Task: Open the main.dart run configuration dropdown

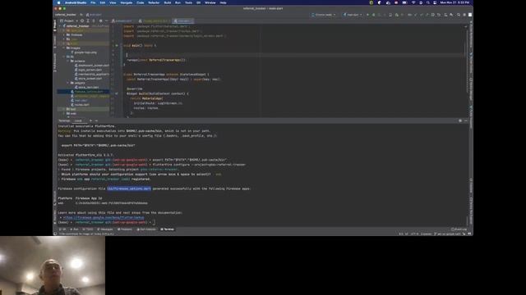Action: click(353, 15)
